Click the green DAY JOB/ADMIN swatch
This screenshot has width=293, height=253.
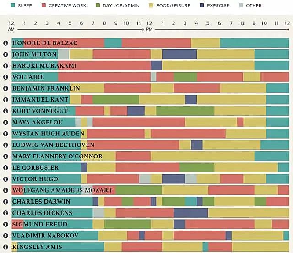98,5
